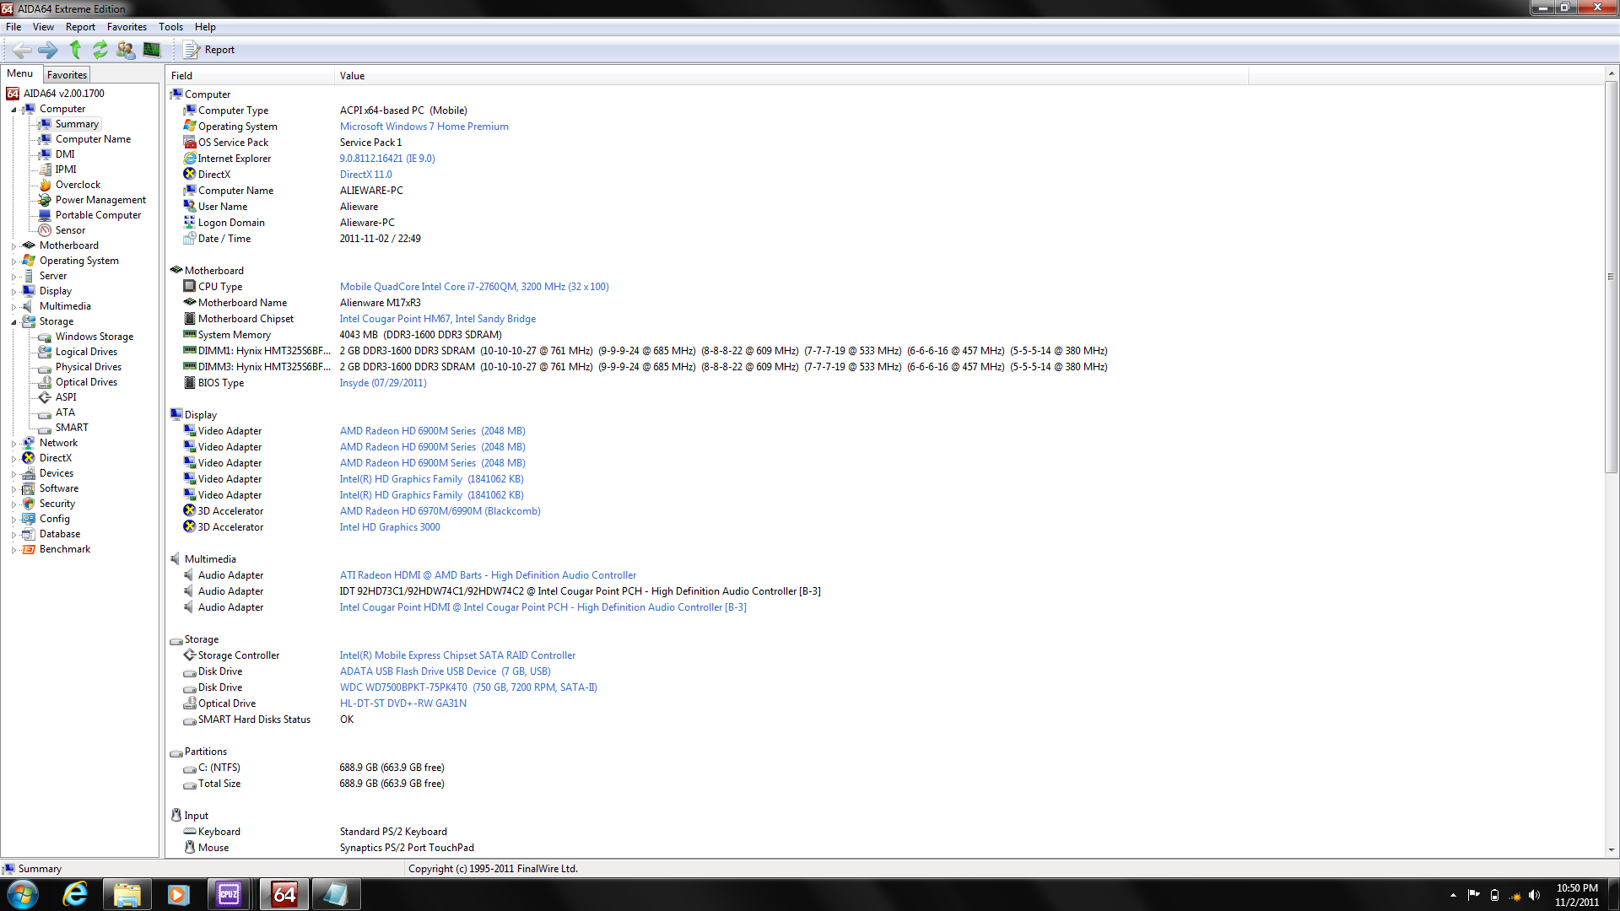The image size is (1620, 911).
Task: Open the SMART tree item
Action: pyautogui.click(x=72, y=428)
